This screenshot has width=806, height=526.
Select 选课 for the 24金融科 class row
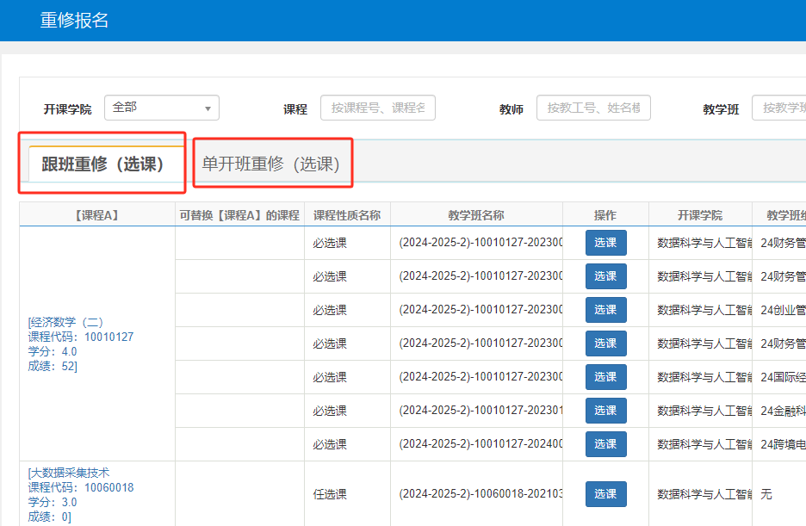pos(605,411)
